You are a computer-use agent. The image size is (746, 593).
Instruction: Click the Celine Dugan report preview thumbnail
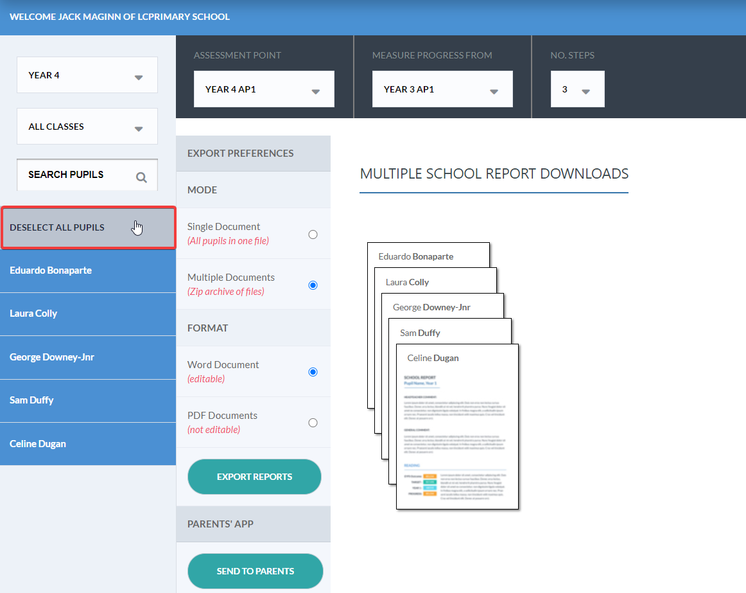click(x=457, y=427)
